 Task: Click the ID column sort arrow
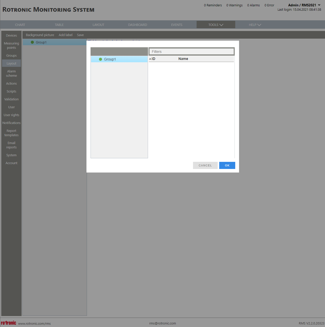point(150,59)
